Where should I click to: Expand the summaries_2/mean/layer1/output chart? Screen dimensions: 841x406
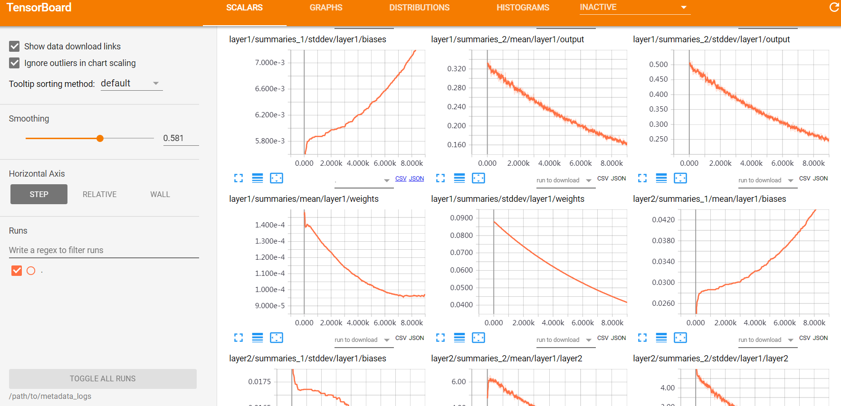tap(440, 178)
